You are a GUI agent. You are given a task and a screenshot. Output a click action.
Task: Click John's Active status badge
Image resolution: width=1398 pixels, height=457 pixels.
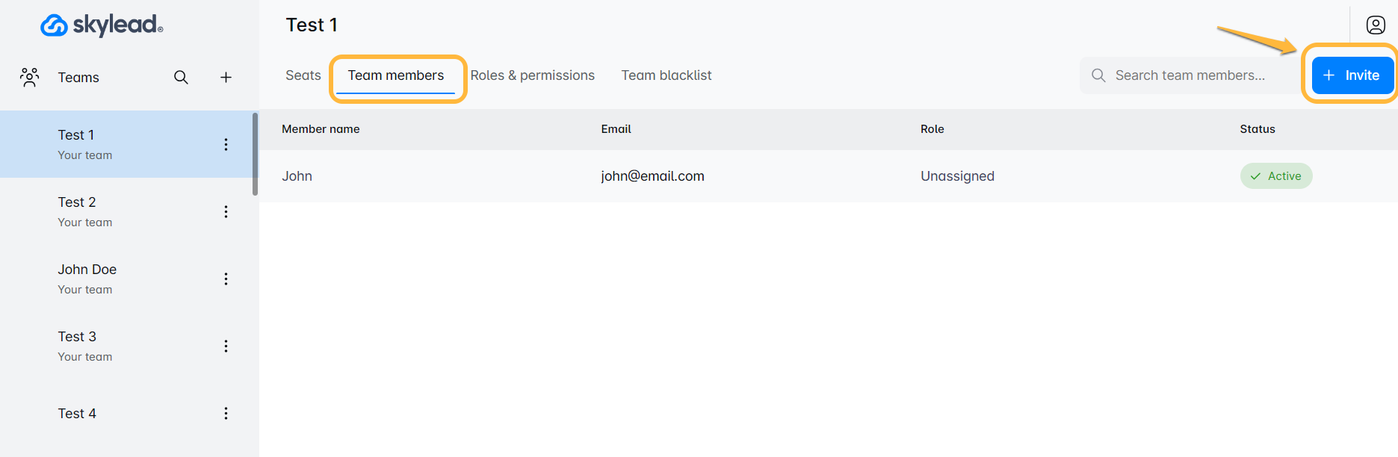1276,176
